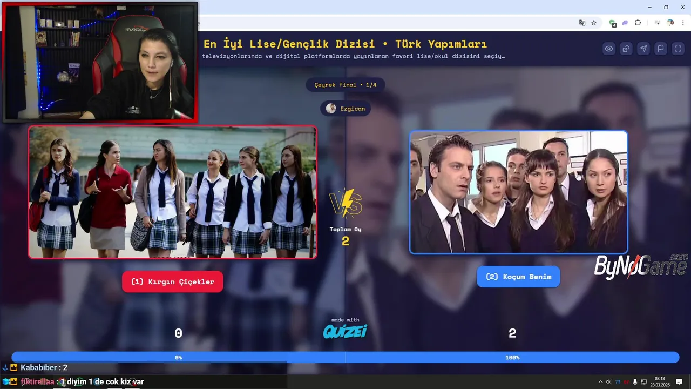The height and width of the screenshot is (389, 691).
Task: Click the flag report icon
Action: coord(661,49)
